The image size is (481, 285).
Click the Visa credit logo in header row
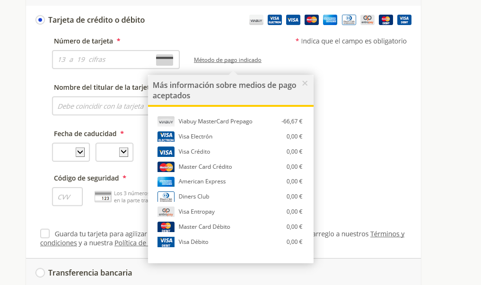293,20
